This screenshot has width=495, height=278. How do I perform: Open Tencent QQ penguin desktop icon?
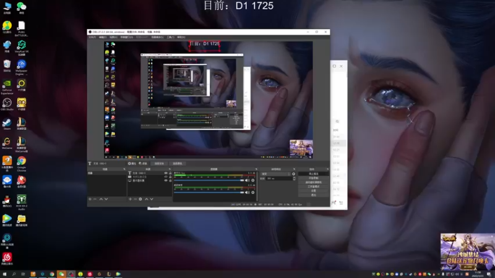click(7, 200)
